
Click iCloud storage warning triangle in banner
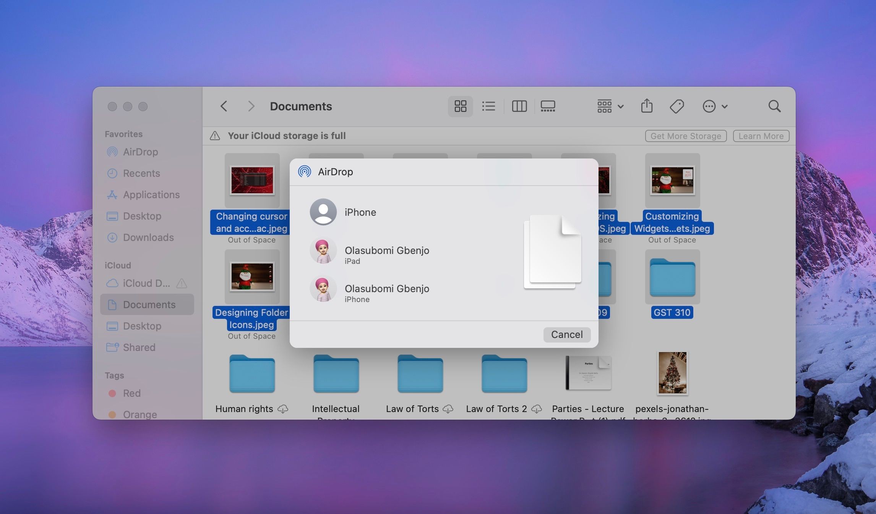coord(215,136)
